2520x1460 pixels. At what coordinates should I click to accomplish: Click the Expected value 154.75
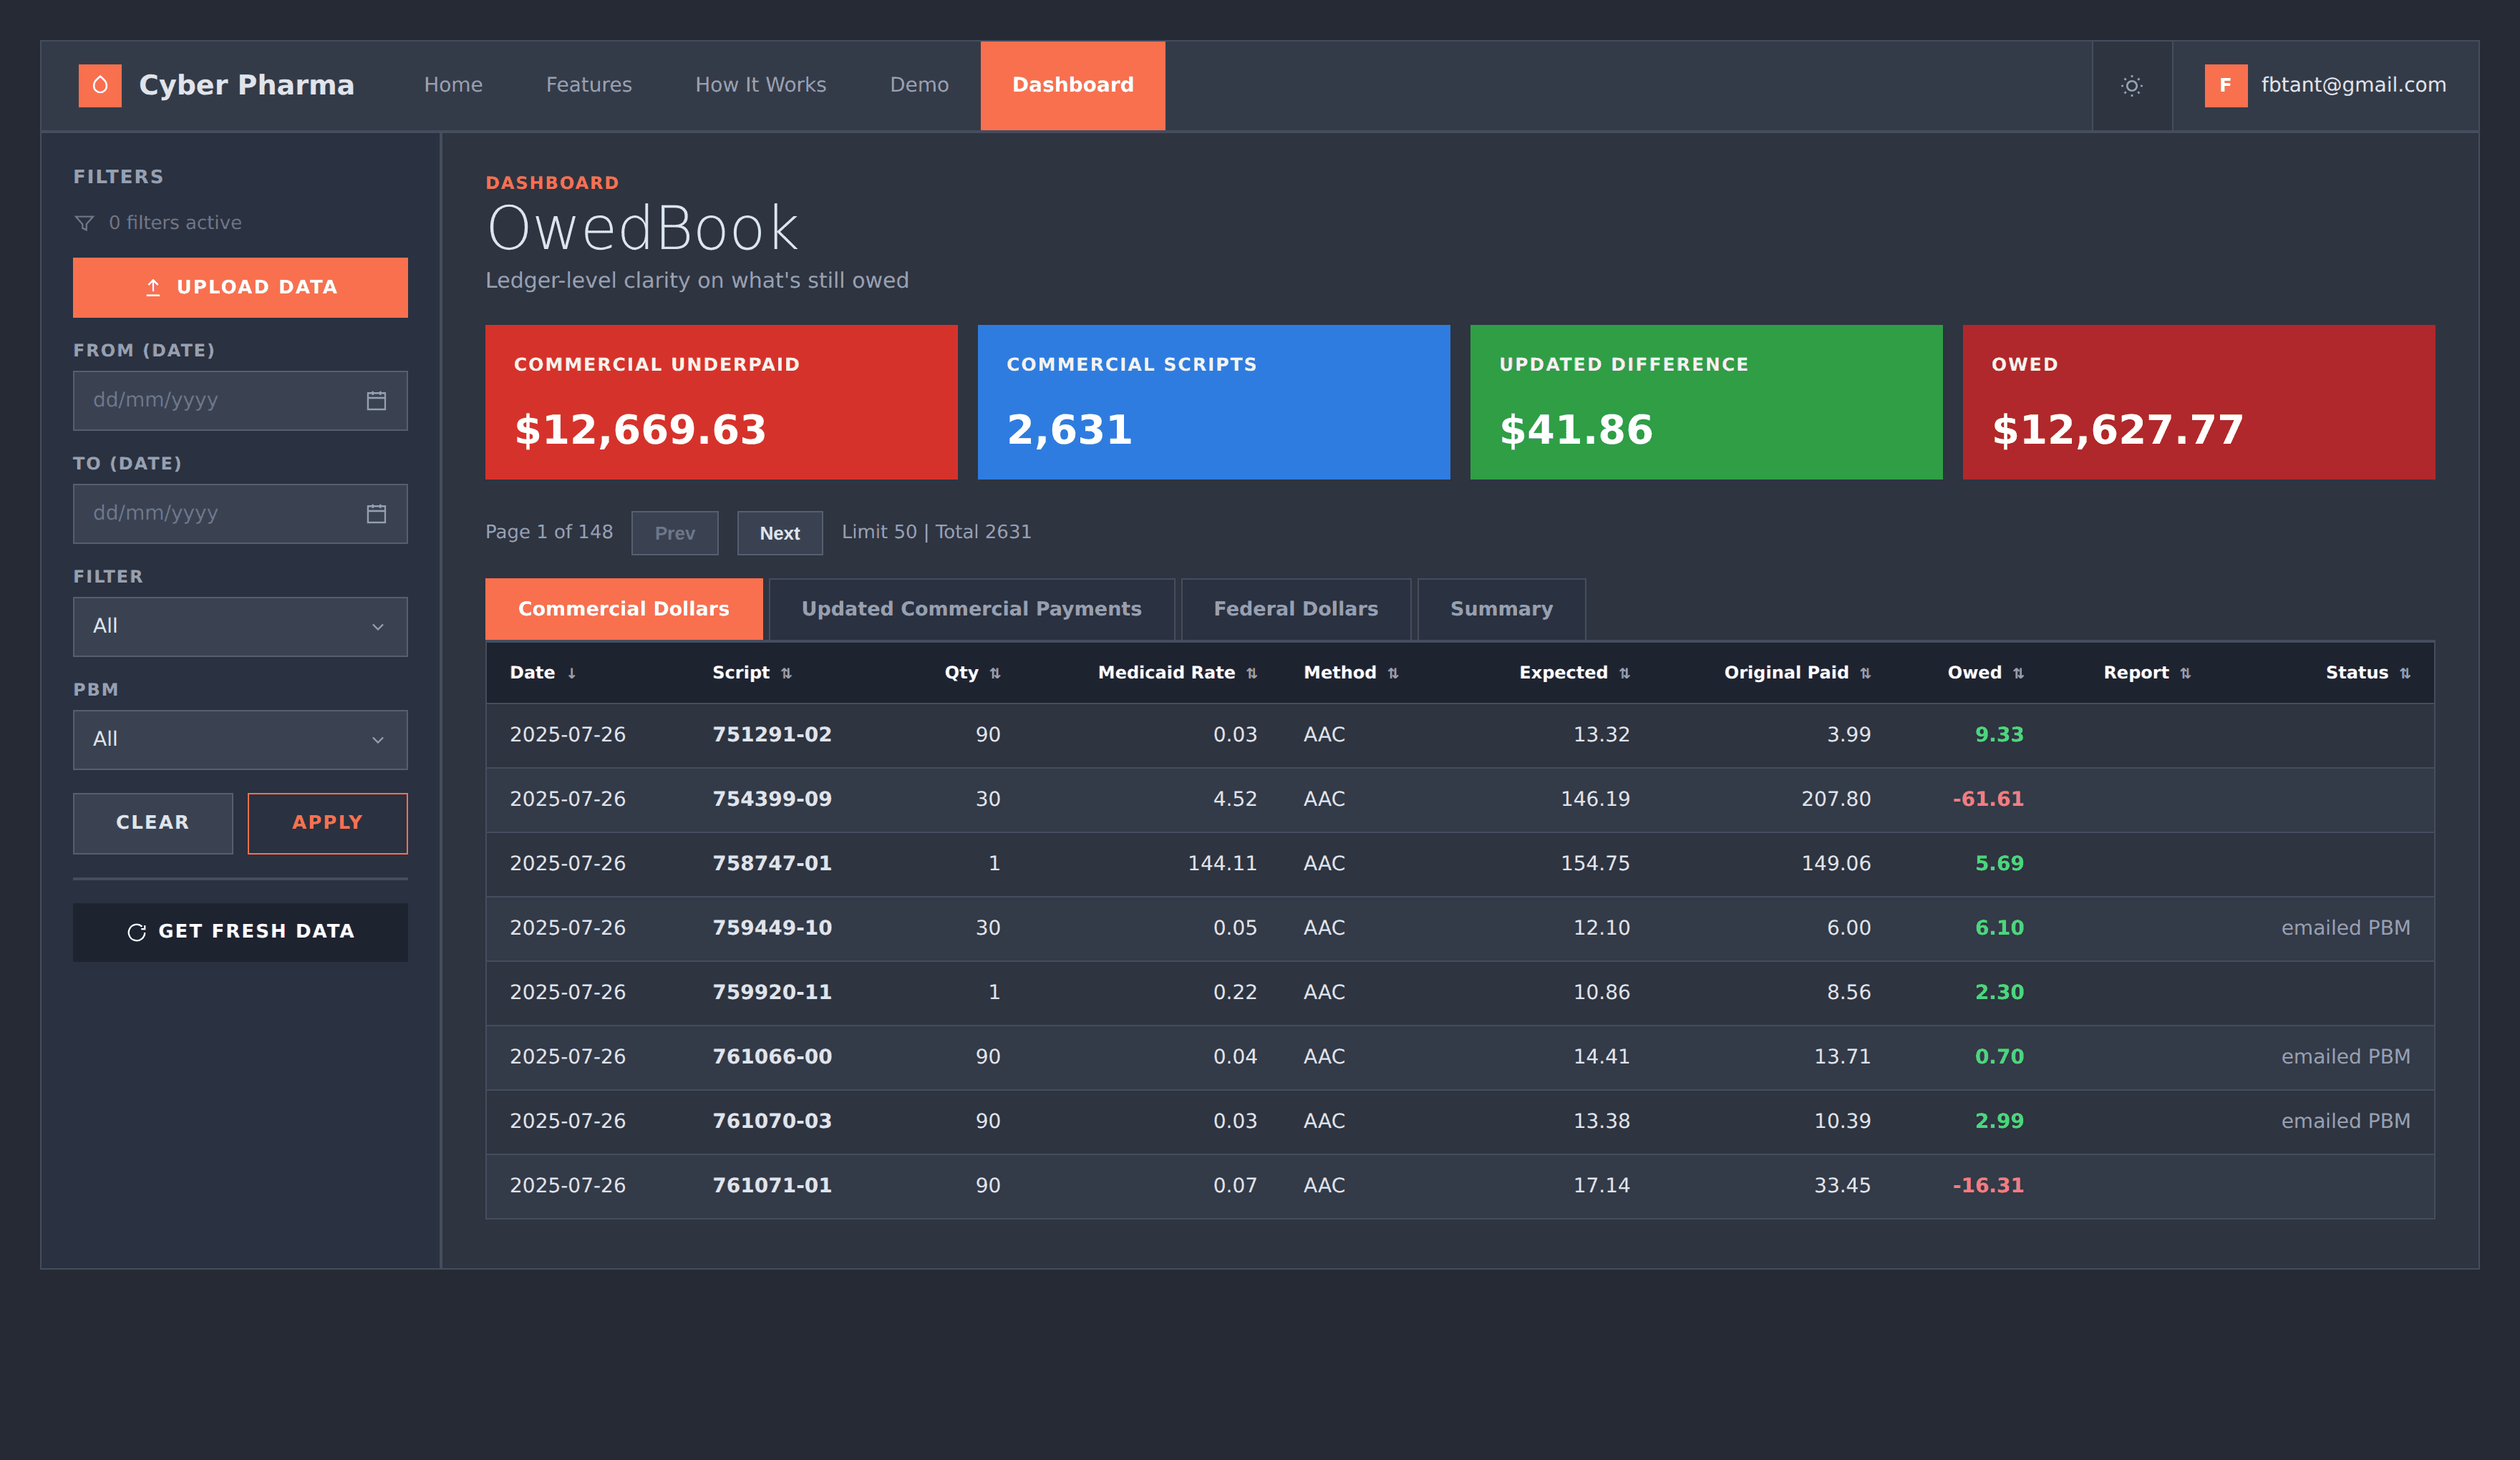[x=1595, y=864]
